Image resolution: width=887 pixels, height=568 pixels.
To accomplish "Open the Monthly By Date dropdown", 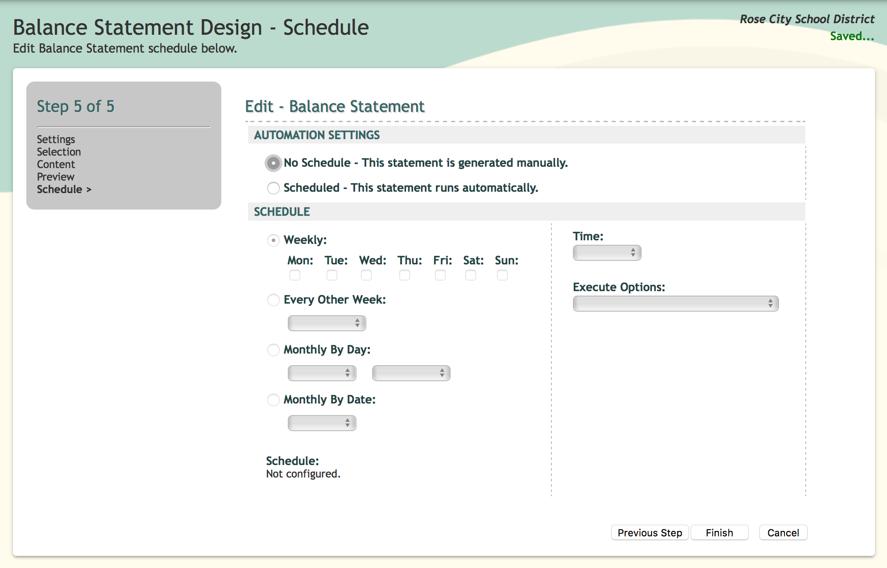I will [322, 423].
